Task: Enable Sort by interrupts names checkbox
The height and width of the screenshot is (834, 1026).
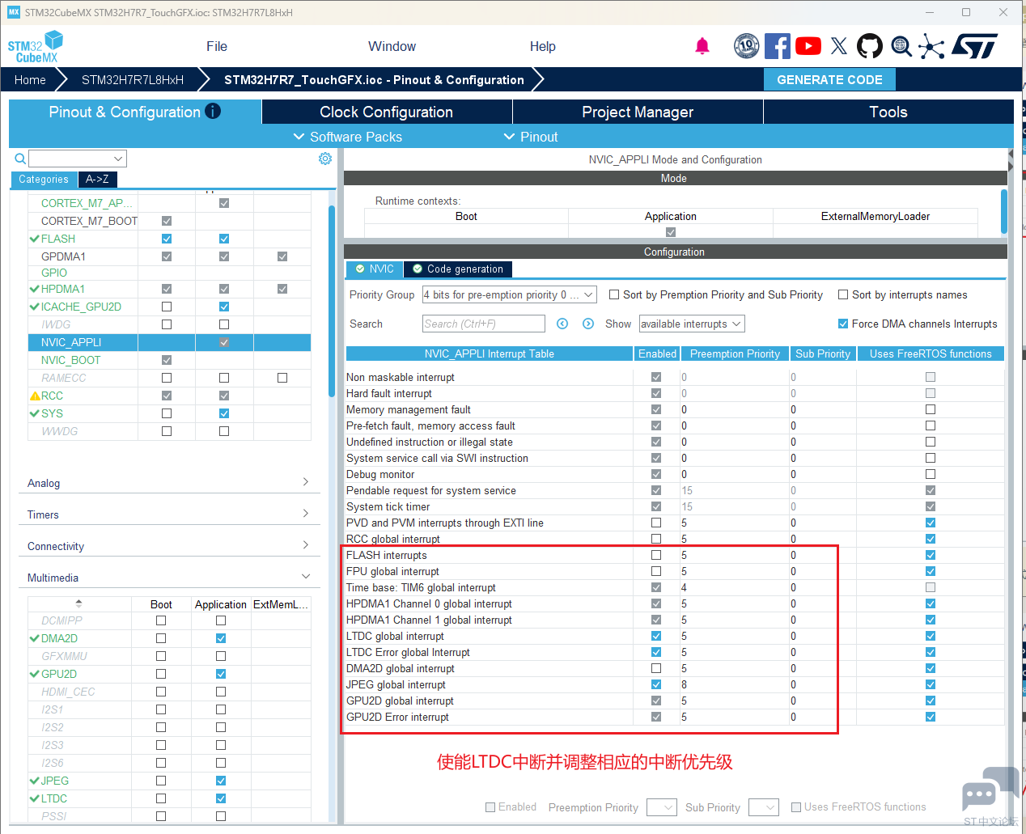Action: click(x=843, y=294)
